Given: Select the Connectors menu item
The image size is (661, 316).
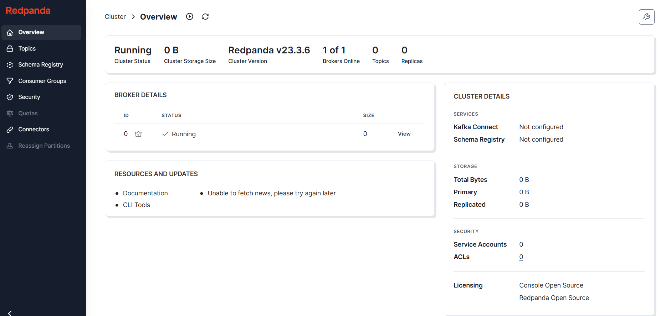Looking at the screenshot, I should click(41, 130).
